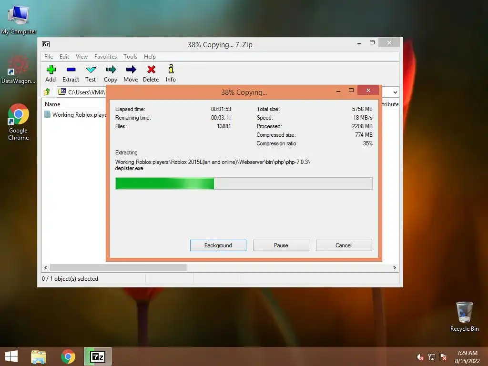
Task: Click the deplister.exe file path text
Action: pyautogui.click(x=213, y=165)
